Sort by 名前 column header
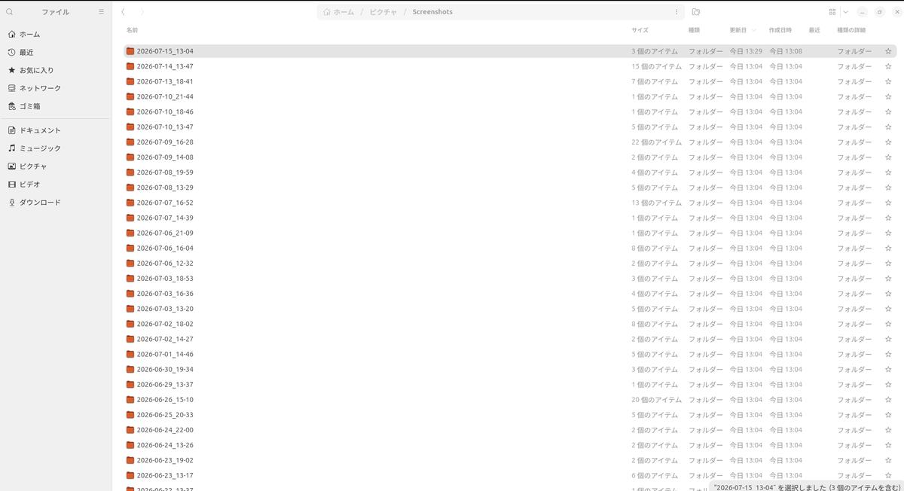This screenshot has height=491, width=904. point(132,30)
